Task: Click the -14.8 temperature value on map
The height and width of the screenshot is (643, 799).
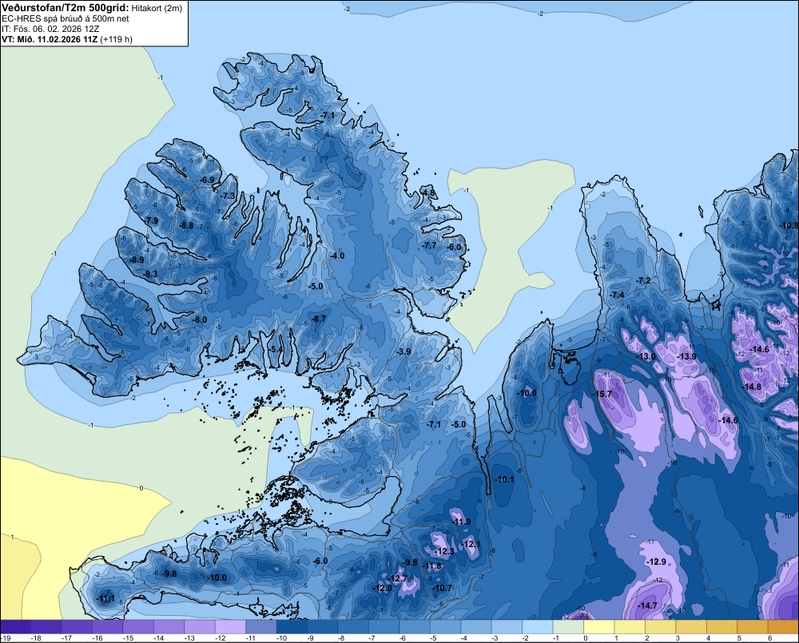Action: pos(752,387)
